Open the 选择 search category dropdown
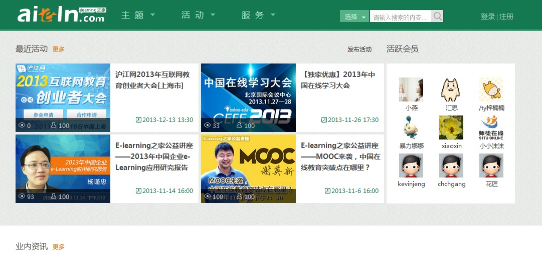 coord(355,16)
